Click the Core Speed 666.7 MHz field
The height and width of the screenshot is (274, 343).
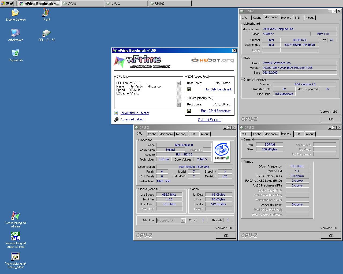169,195
